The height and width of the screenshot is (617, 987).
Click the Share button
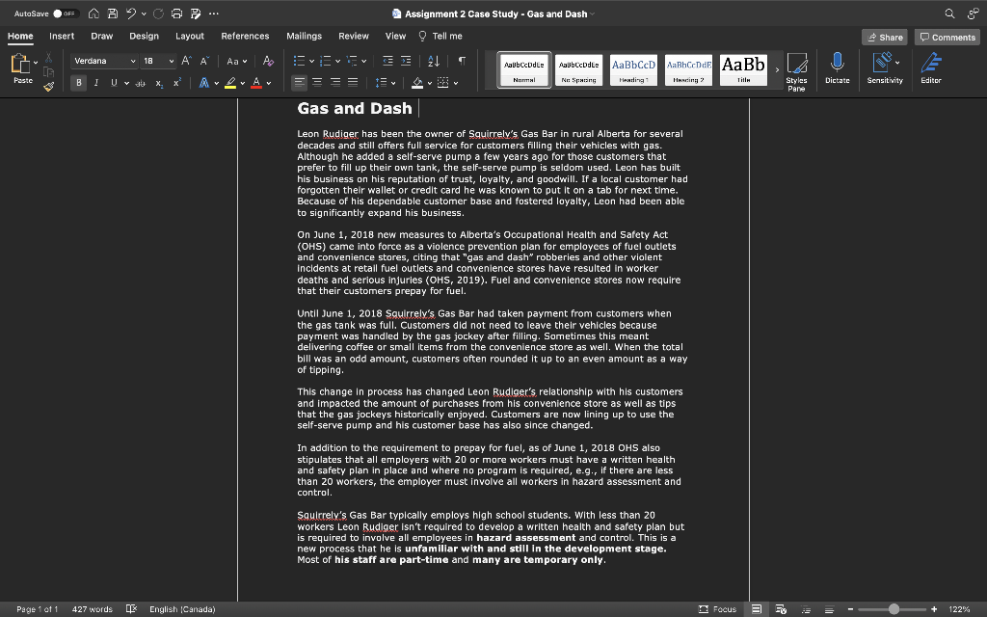pos(884,37)
